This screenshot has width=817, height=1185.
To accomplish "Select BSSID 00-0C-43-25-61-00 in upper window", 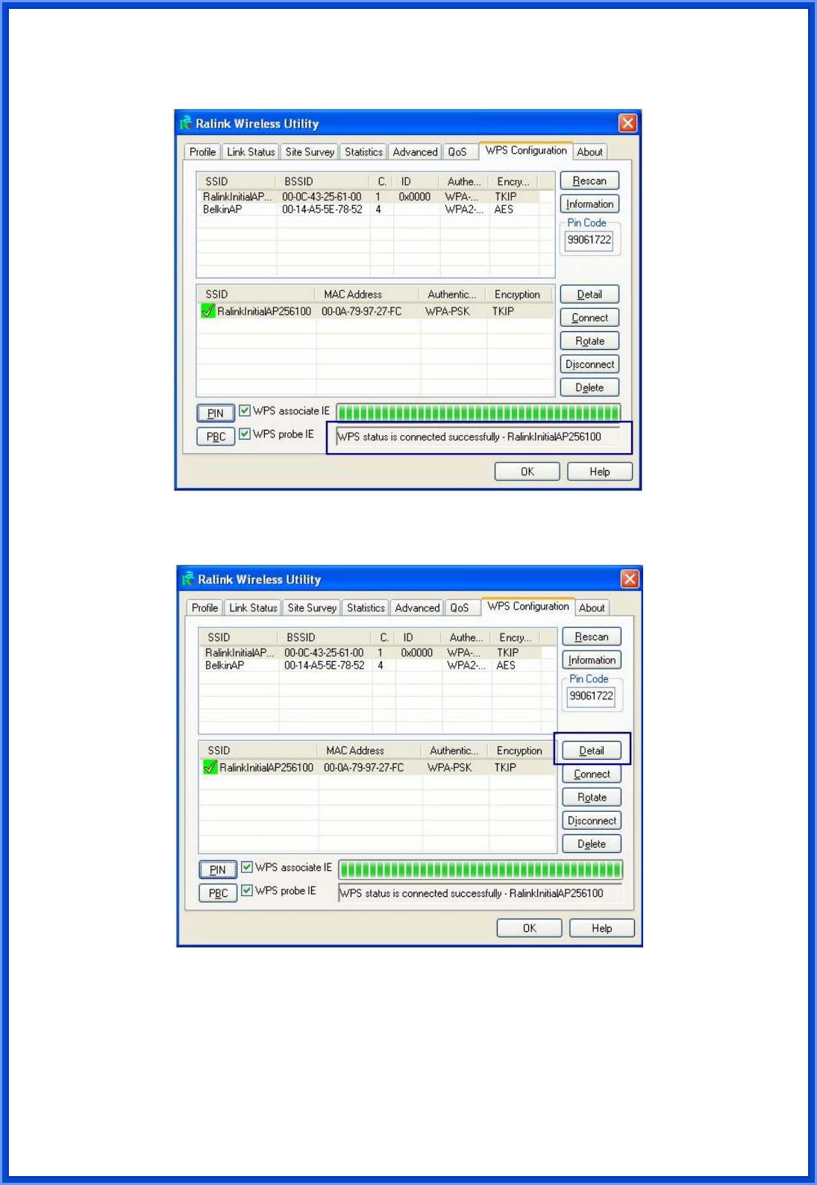I will (x=322, y=196).
